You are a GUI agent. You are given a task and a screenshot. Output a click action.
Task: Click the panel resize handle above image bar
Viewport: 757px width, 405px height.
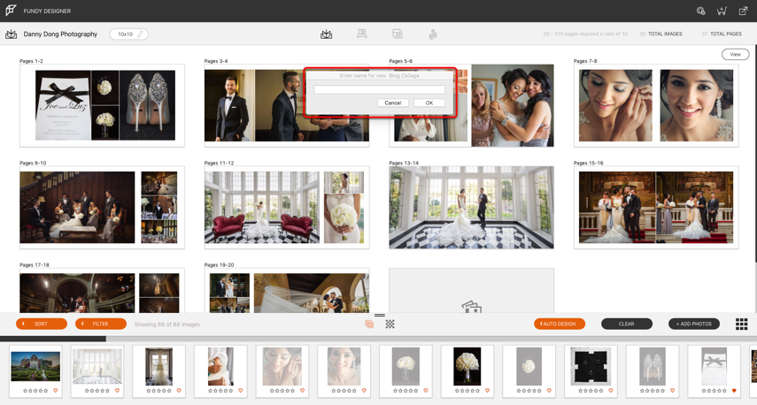pyautogui.click(x=380, y=316)
